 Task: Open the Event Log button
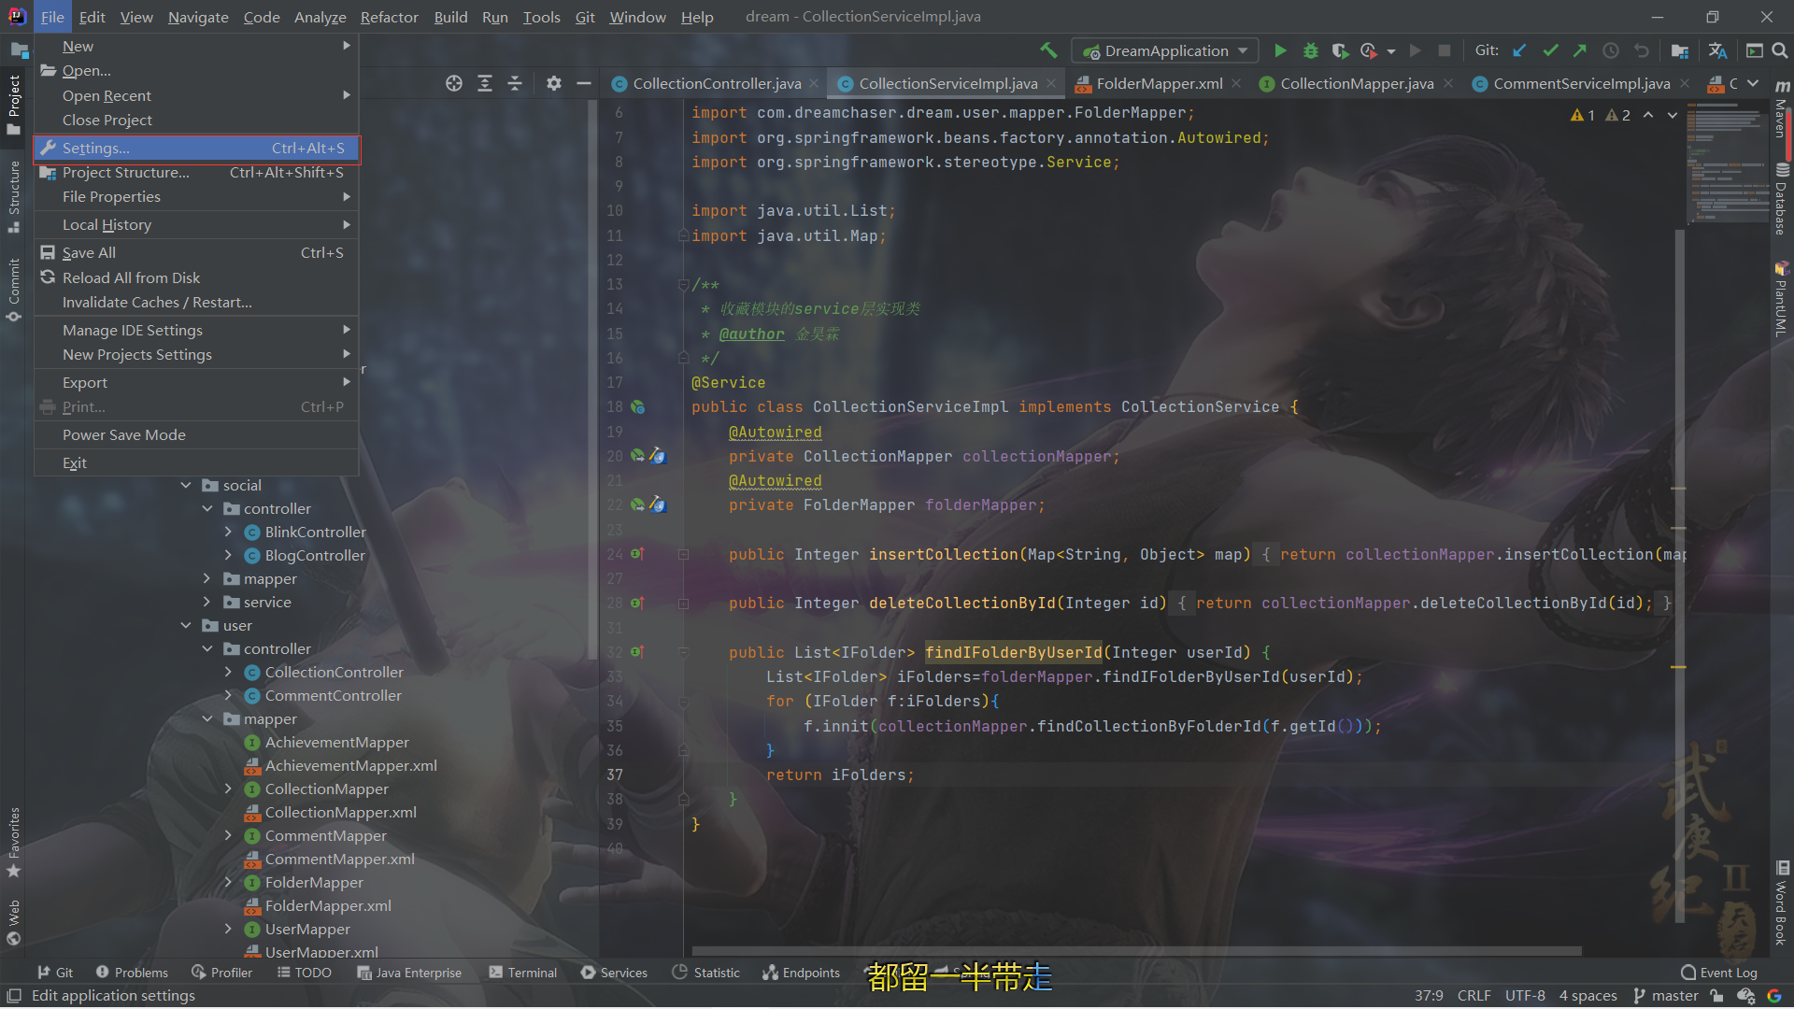click(1718, 973)
